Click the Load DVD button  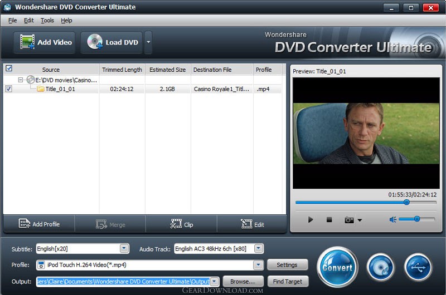pyautogui.click(x=111, y=42)
